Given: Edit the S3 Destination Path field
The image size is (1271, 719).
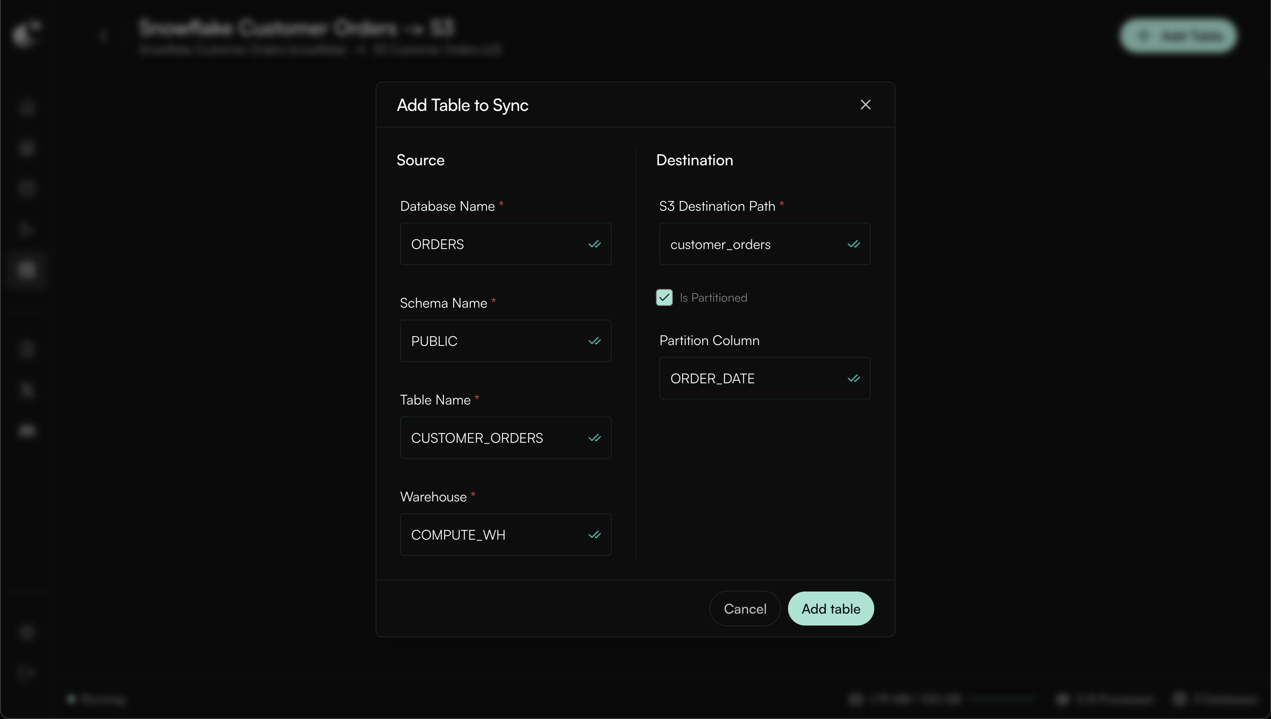Looking at the screenshot, I should click(765, 244).
